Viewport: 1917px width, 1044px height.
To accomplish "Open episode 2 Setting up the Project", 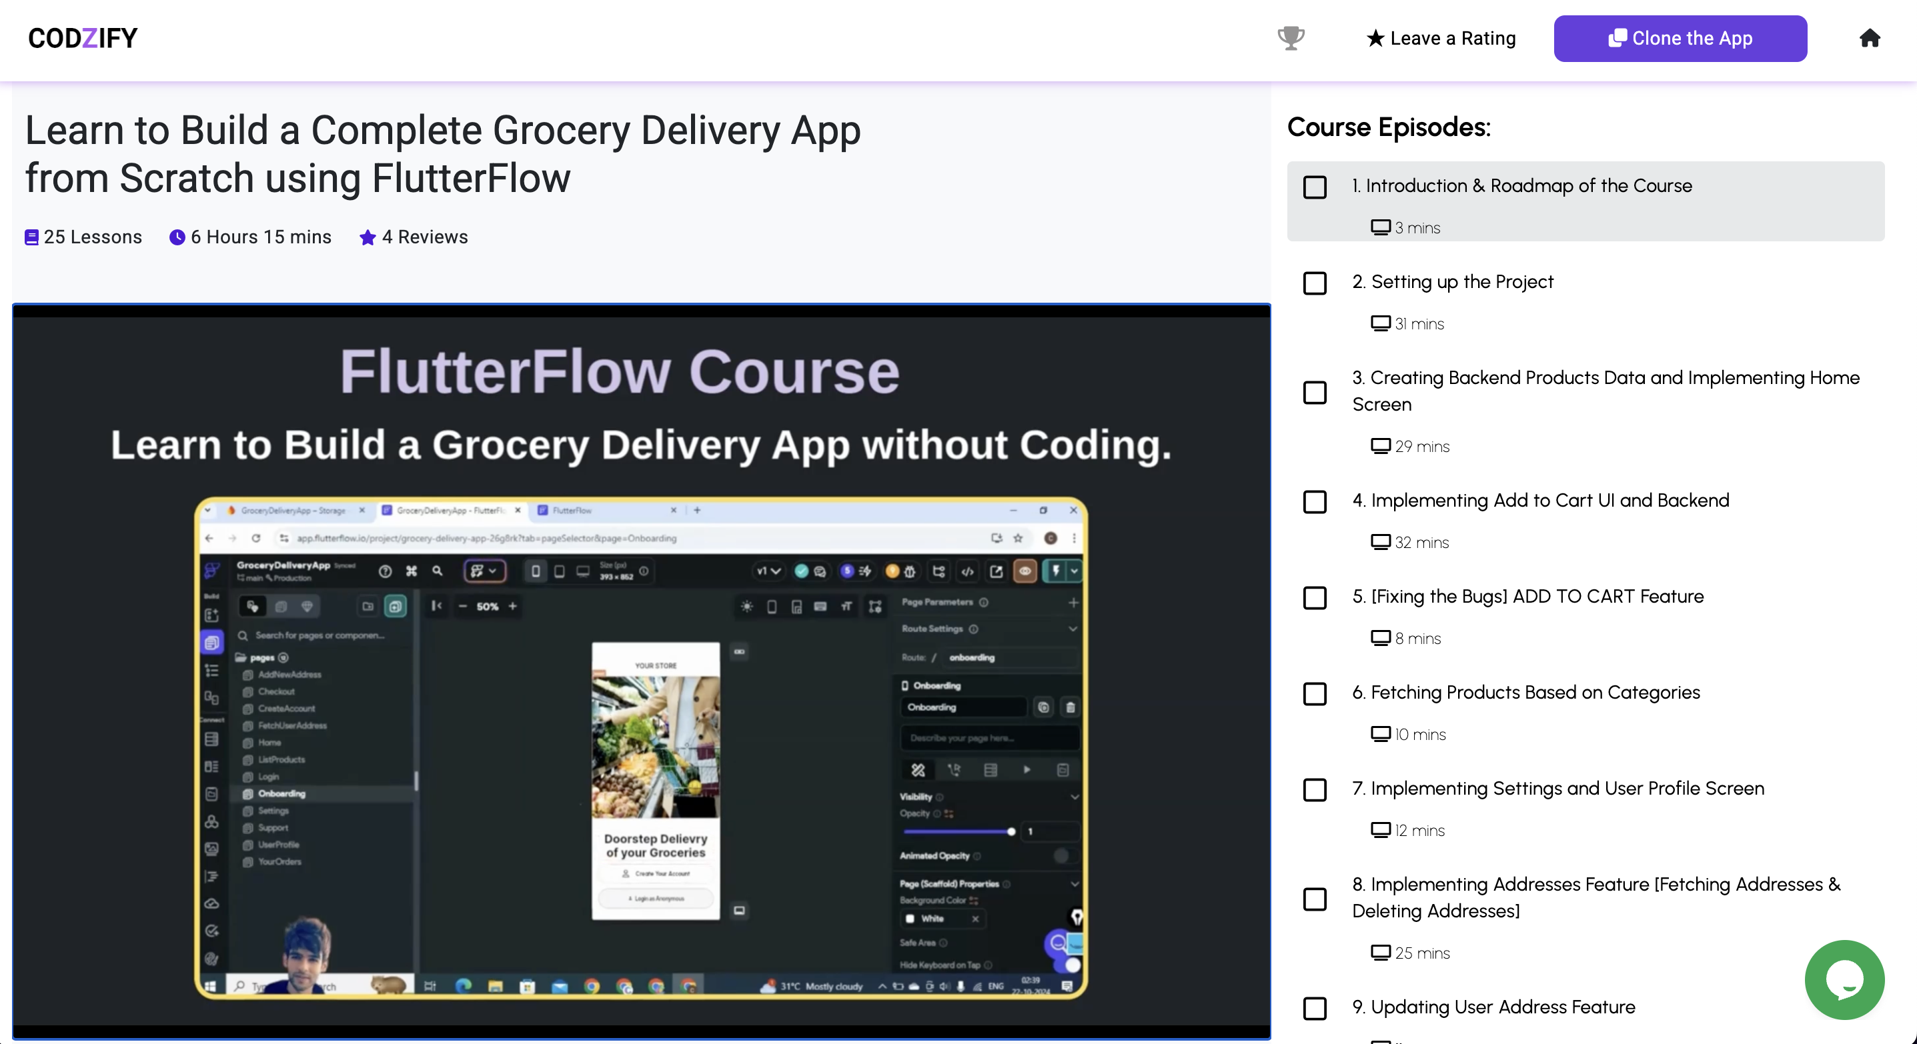I will 1453,281.
